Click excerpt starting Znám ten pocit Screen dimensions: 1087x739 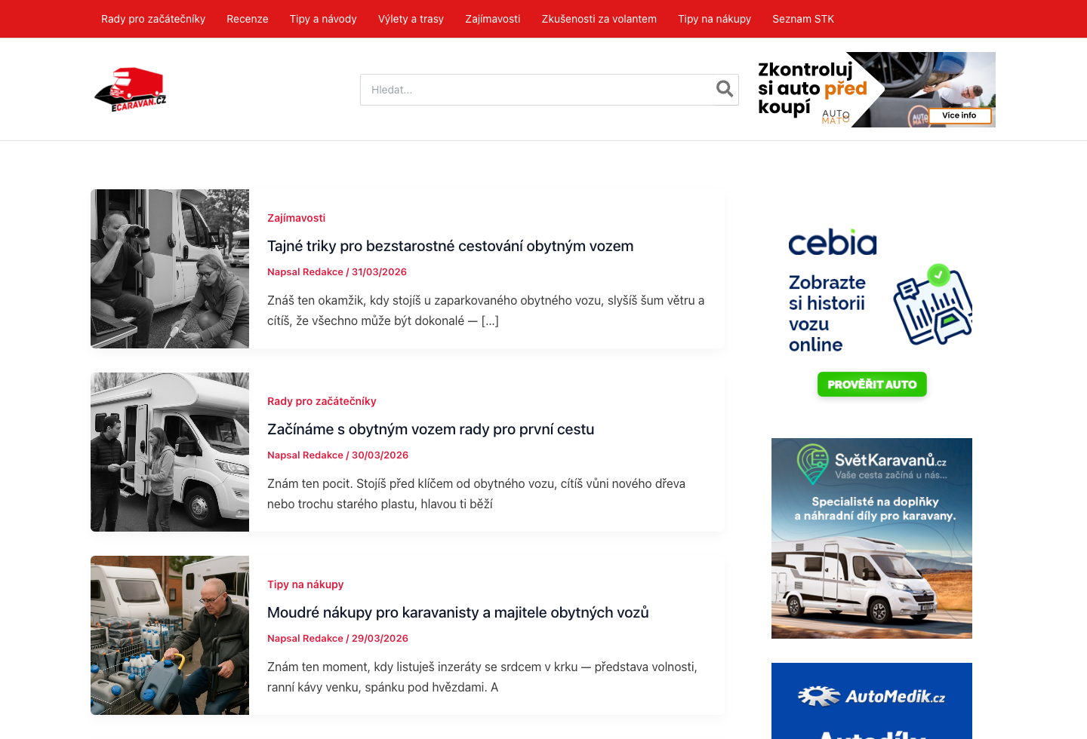tap(476, 494)
